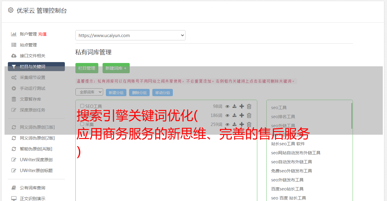This screenshot has width=387, height=201.
Task: Click the keyword "站长seo工具 软件"
Action: tap(288, 144)
